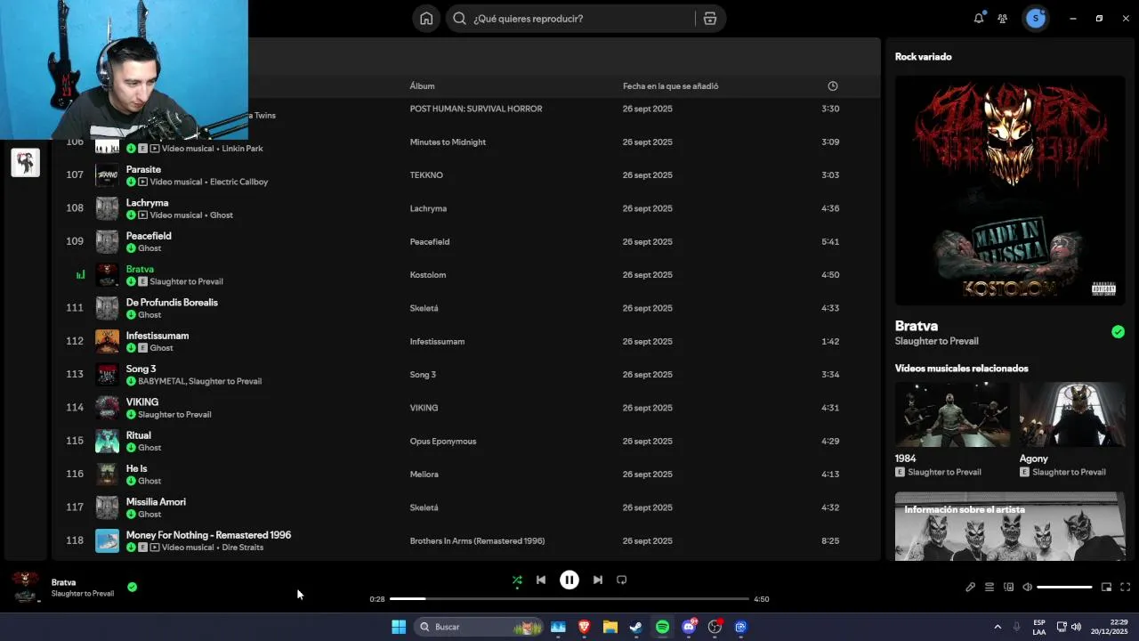Sort tracks by the Álbum column header
The height and width of the screenshot is (641, 1139).
(423, 86)
